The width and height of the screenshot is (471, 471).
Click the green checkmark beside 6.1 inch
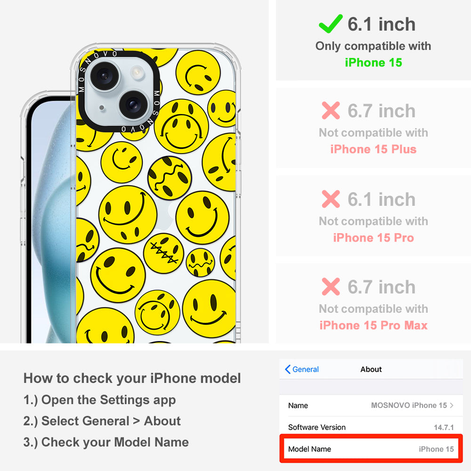331,24
